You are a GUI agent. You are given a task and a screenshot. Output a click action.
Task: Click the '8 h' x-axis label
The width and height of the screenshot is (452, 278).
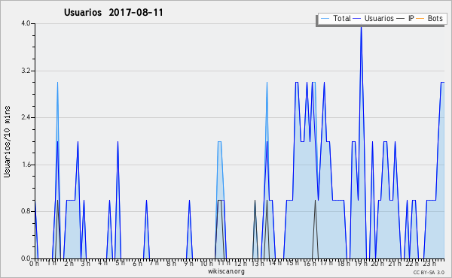[x=171, y=263]
